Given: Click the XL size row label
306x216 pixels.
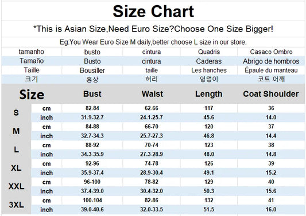Looking at the screenshot, I should (x=16, y=168).
